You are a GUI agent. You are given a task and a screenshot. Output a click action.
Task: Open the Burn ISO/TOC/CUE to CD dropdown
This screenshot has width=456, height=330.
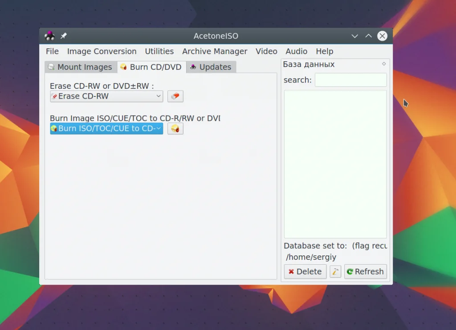point(106,128)
